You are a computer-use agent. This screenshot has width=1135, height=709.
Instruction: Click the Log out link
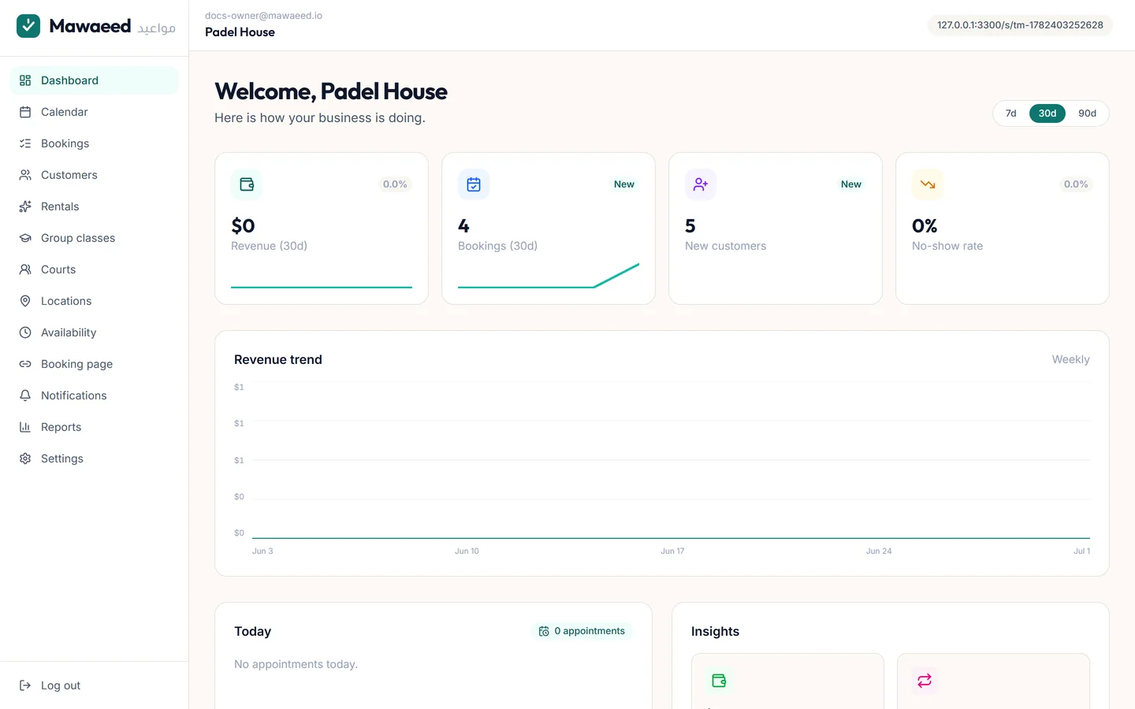click(x=95, y=685)
